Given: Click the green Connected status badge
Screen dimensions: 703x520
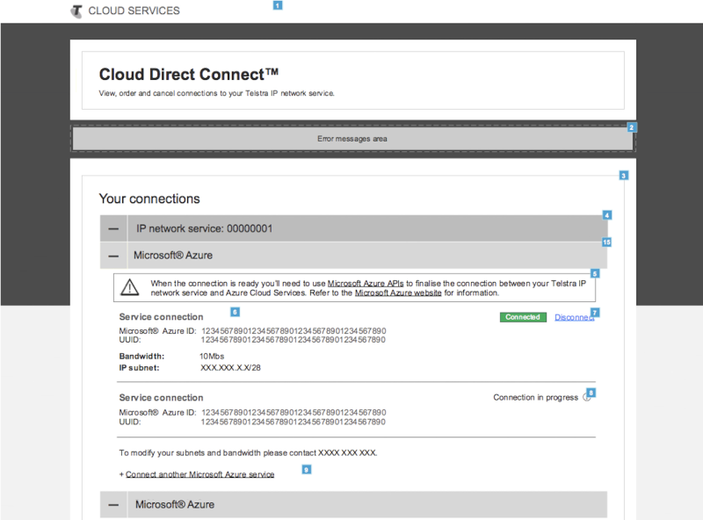Looking at the screenshot, I should (523, 317).
